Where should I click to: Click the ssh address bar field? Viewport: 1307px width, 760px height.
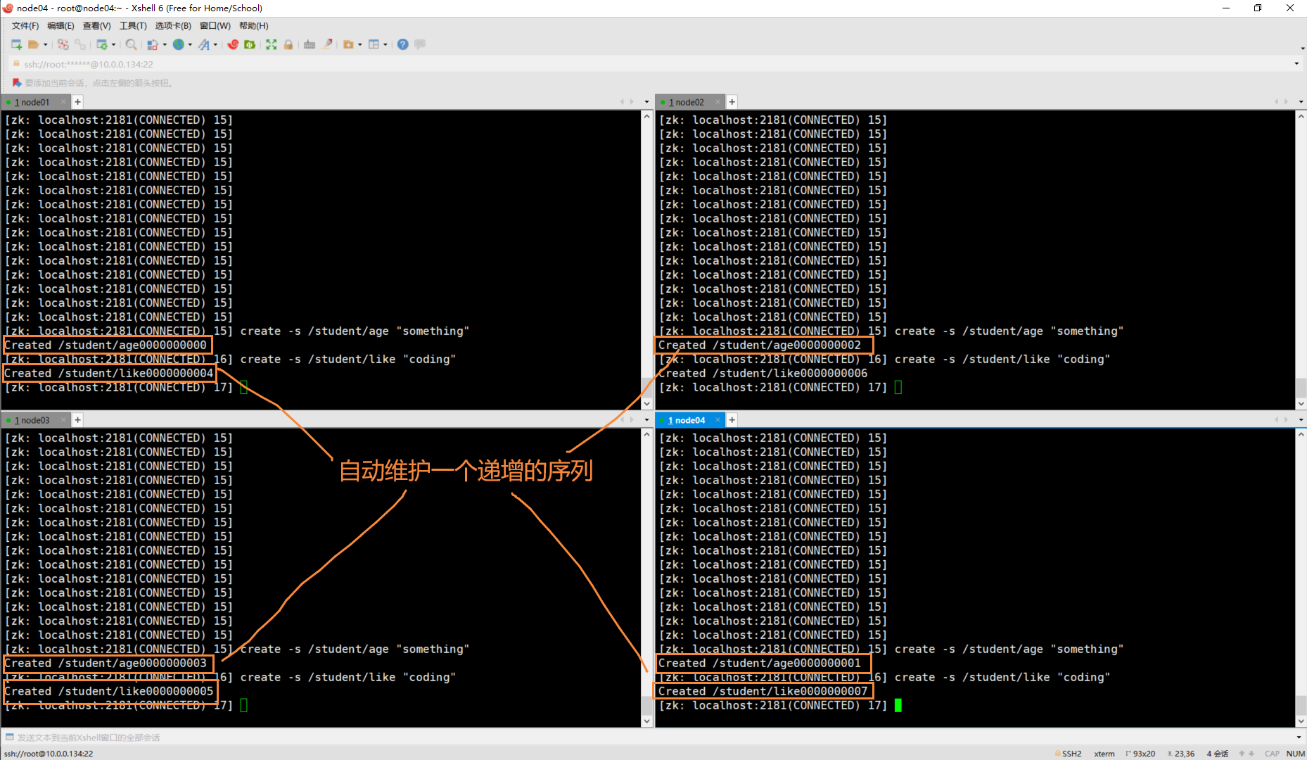tap(651, 64)
